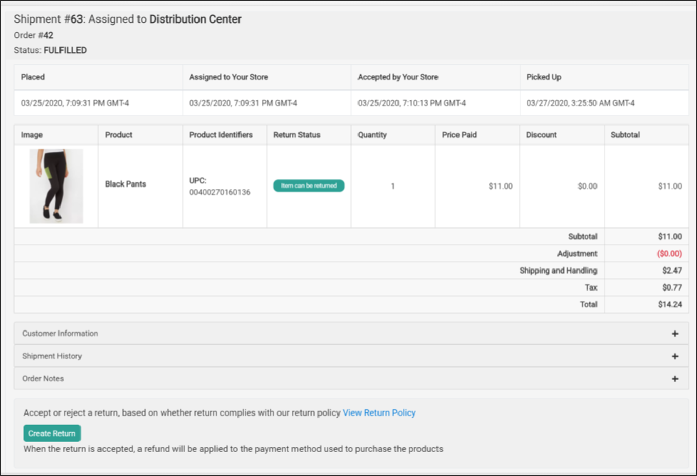Click the Price Paid $11.00 cell
Image resolution: width=697 pixels, height=476 pixels.
point(500,185)
